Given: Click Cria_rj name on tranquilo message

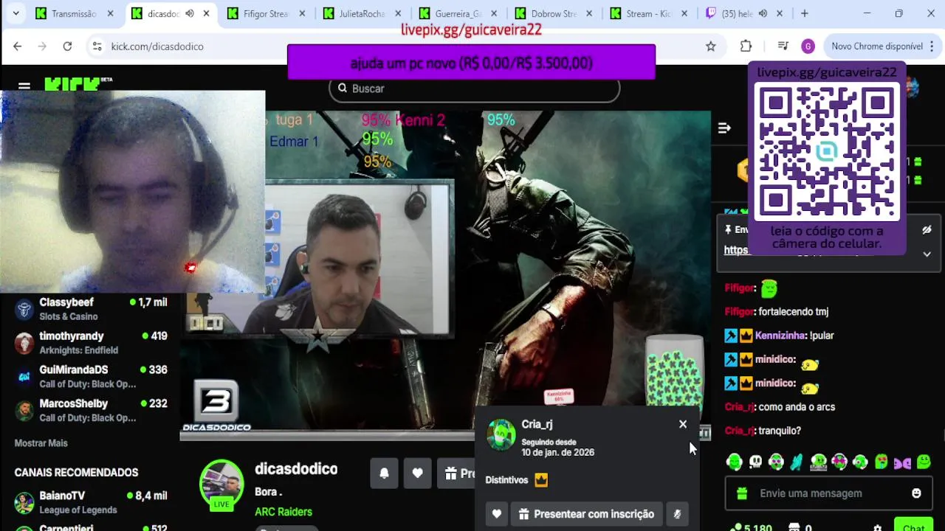Looking at the screenshot, I should [x=740, y=431].
